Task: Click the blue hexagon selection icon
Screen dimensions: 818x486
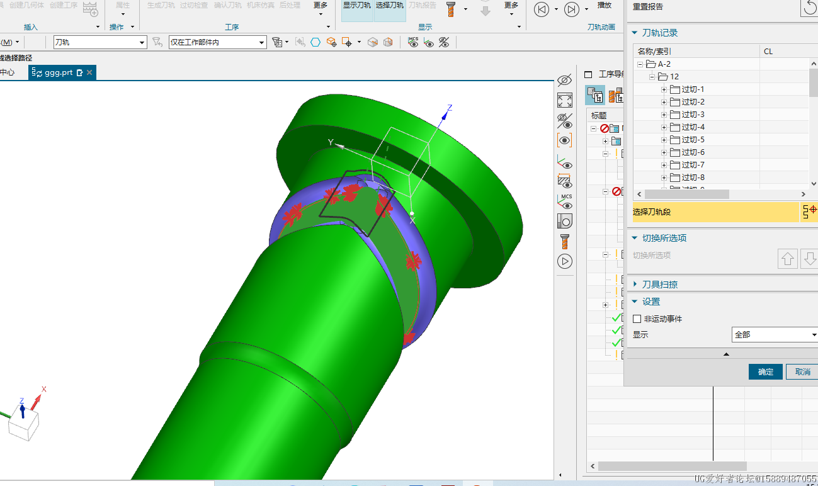Action: [315, 42]
